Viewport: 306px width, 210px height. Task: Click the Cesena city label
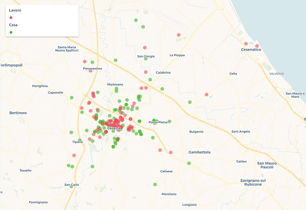coord(114,128)
